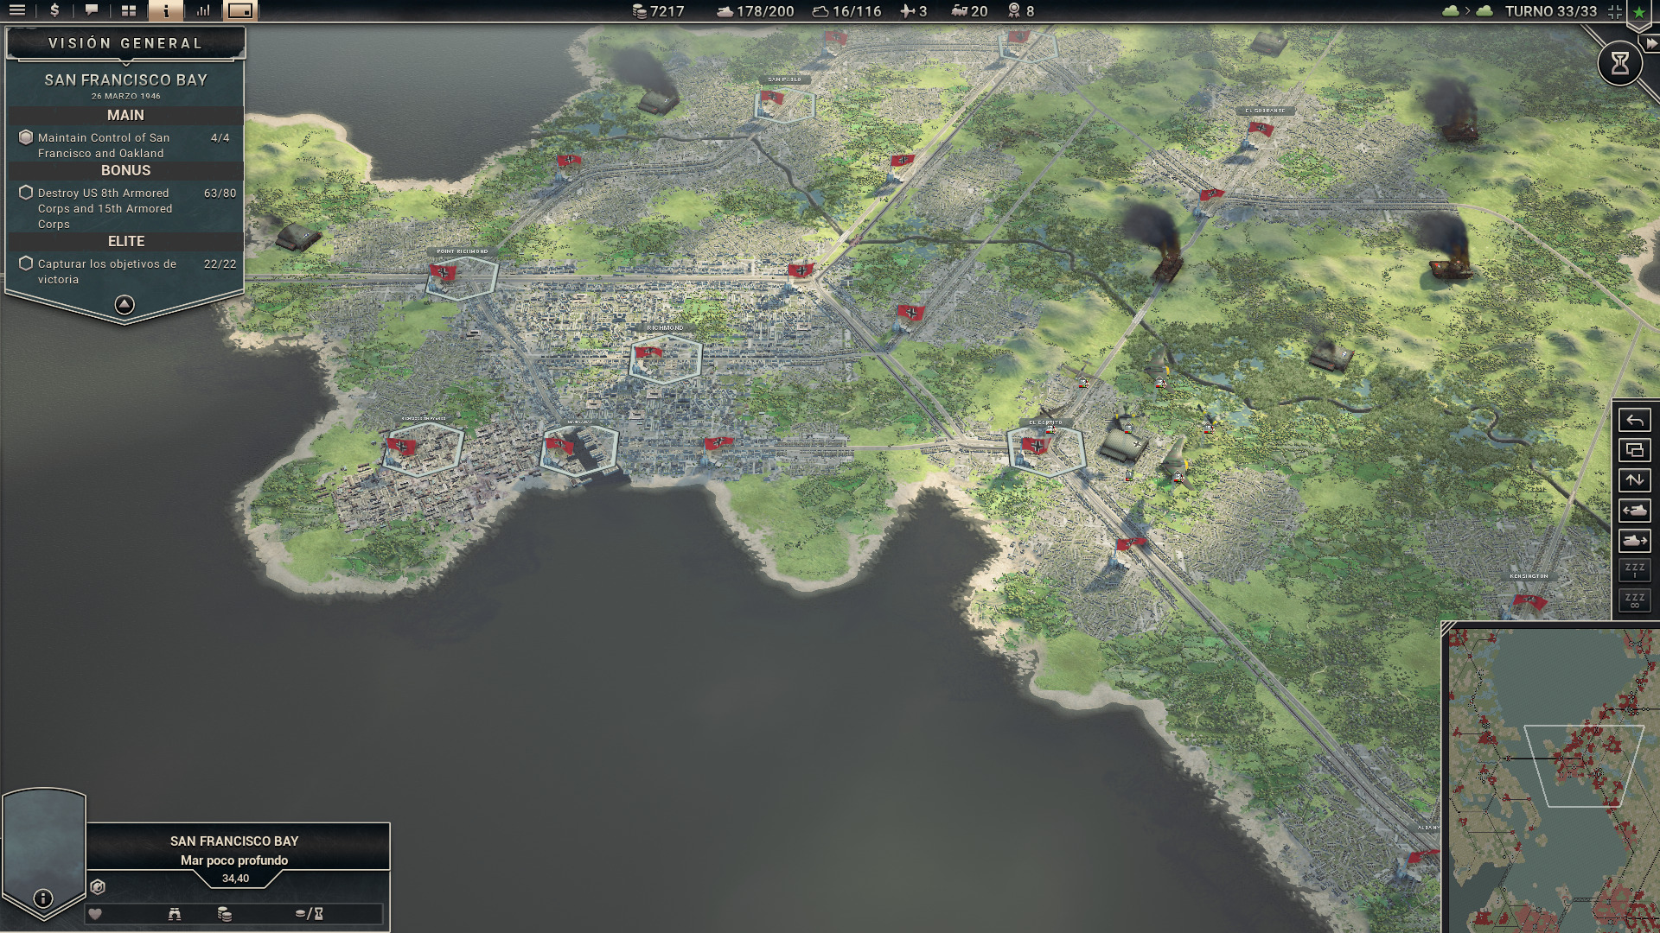The height and width of the screenshot is (933, 1660).
Task: Click the cloud icon showing 16/116
Action: [x=820, y=11]
